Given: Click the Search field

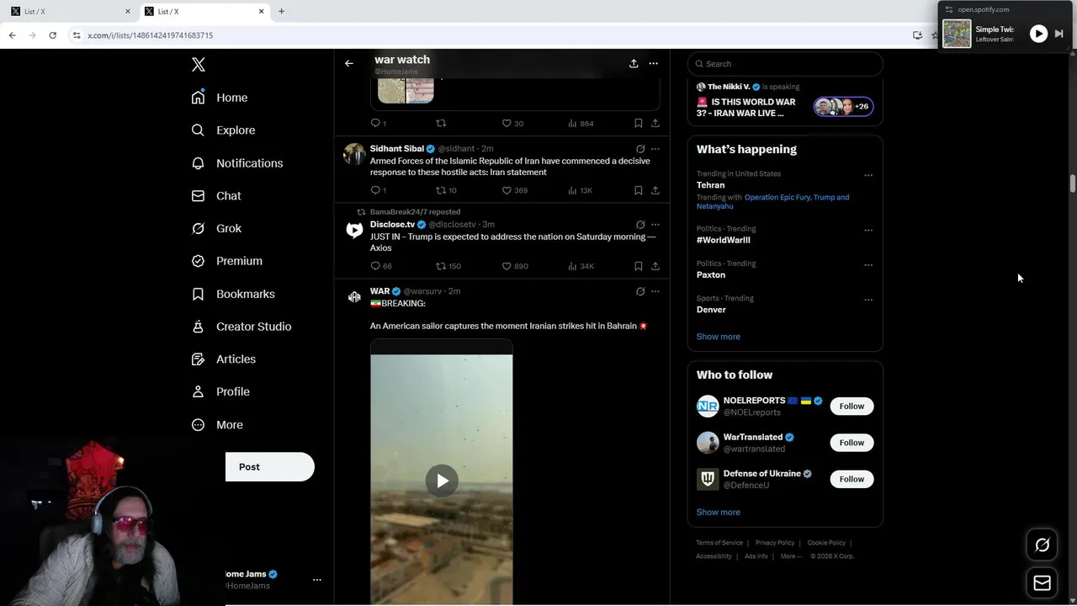Looking at the screenshot, I should [785, 64].
